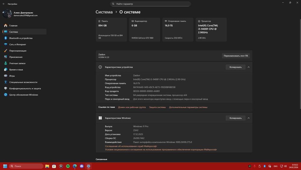
Task: Select the version value 25H2
Action: tap(136, 130)
